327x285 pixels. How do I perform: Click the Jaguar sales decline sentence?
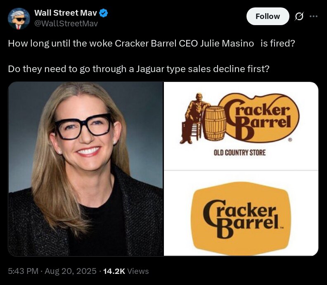point(139,69)
